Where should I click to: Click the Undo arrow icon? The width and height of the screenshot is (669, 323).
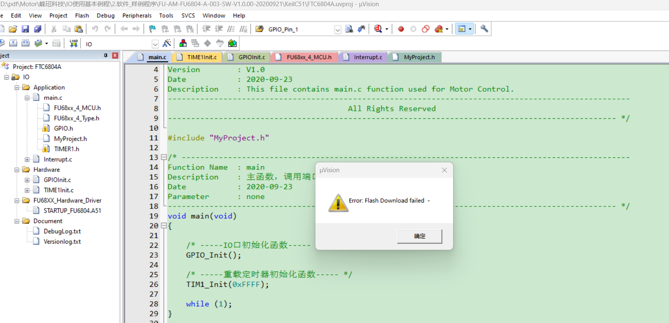pyautogui.click(x=95, y=29)
